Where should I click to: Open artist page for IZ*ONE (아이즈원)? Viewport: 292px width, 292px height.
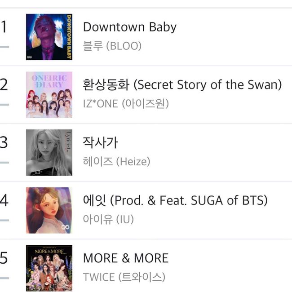(x=126, y=104)
